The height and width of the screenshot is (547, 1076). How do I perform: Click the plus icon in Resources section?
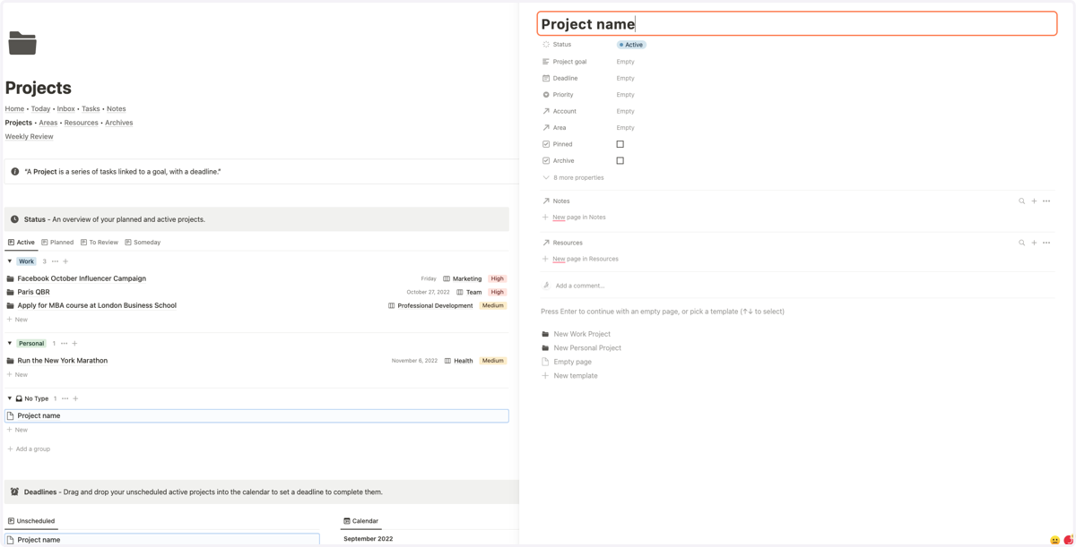coord(1034,243)
